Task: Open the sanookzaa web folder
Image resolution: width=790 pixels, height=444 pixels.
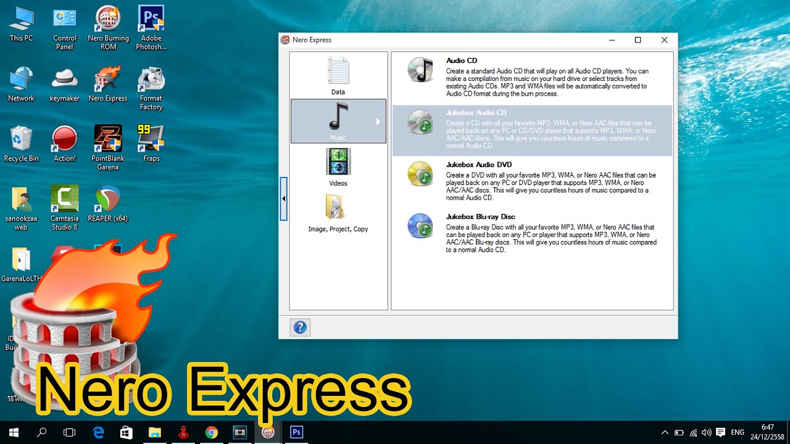Action: click(x=22, y=208)
